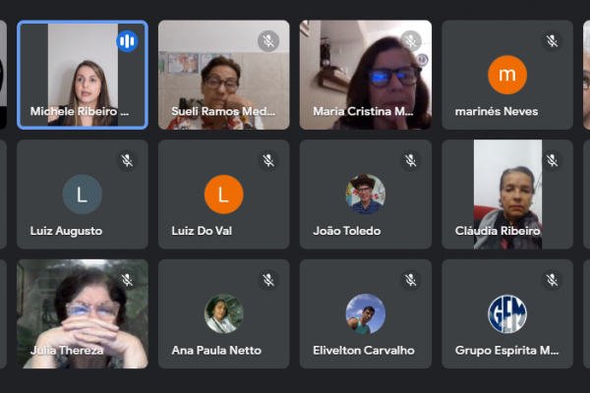Screen dimensions: 590x393
Task: Click Maria Cristina's muted microphone icon
Action: pyautogui.click(x=410, y=41)
